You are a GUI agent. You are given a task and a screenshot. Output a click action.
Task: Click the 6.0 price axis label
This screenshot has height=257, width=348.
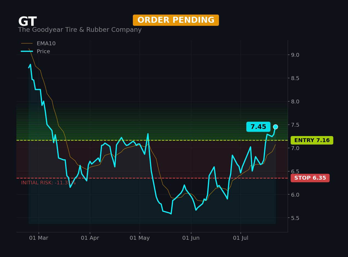click(296, 195)
